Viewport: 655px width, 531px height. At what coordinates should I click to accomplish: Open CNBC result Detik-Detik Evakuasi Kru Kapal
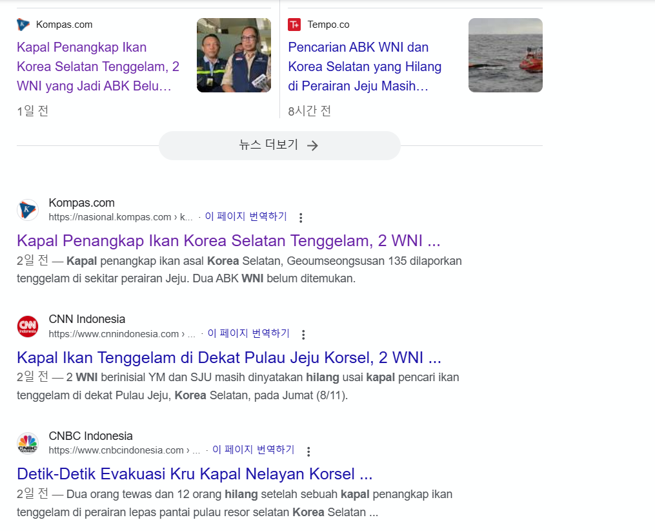pyautogui.click(x=194, y=474)
